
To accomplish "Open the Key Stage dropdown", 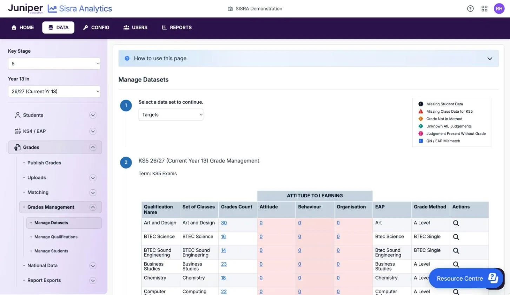I will [54, 64].
